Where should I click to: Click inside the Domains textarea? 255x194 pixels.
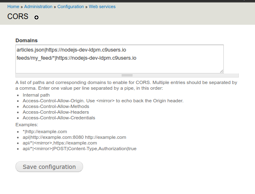120,59
